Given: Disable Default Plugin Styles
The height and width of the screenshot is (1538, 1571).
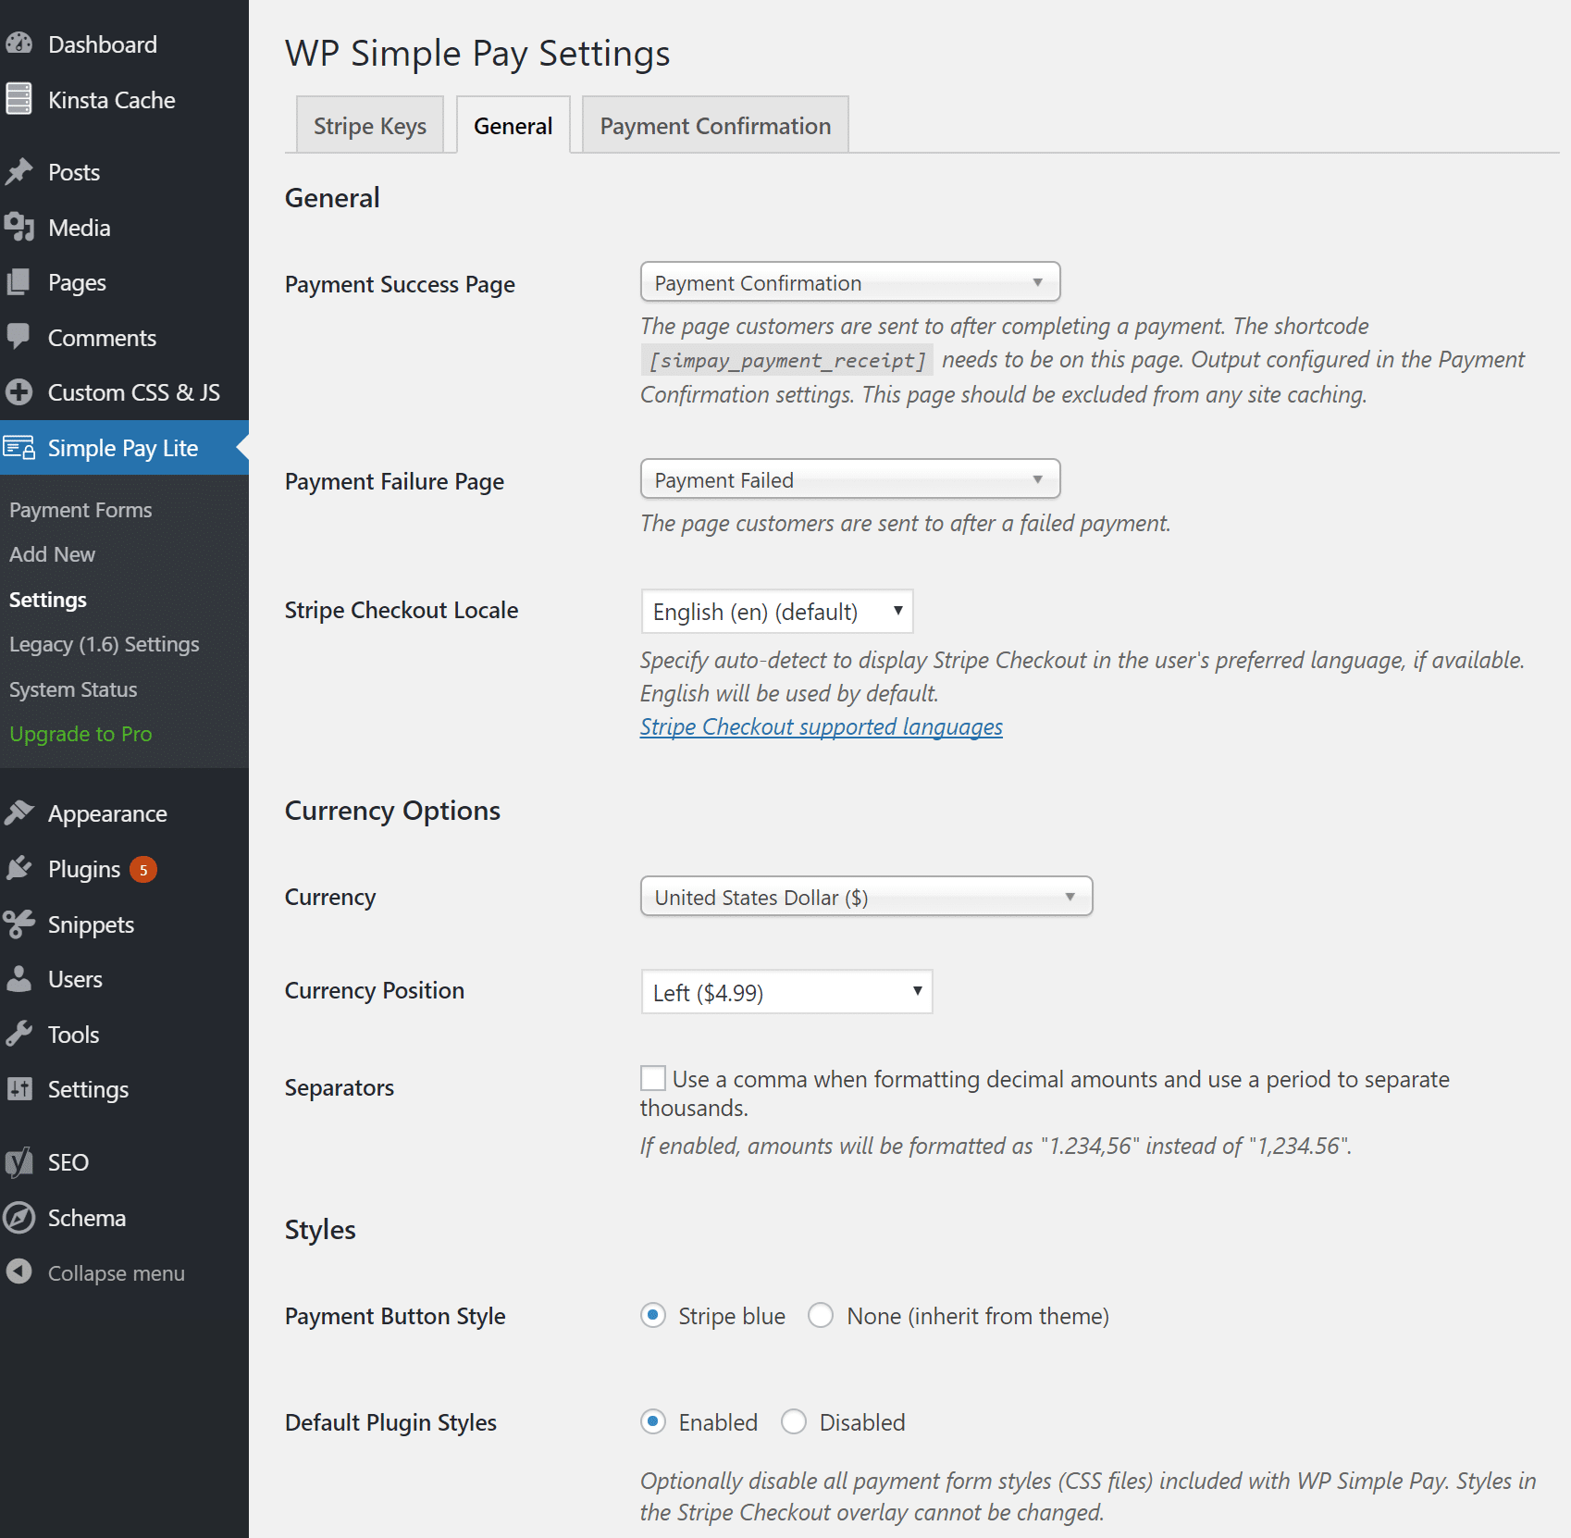Looking at the screenshot, I should coord(794,1421).
